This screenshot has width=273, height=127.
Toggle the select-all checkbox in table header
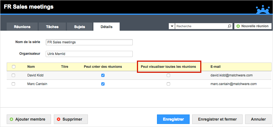pos(14,67)
